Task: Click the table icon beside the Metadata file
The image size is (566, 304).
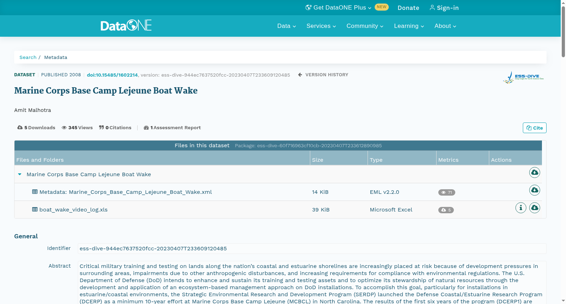Action: (x=35, y=192)
